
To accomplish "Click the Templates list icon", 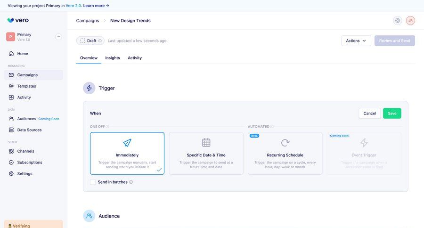I will (11, 86).
